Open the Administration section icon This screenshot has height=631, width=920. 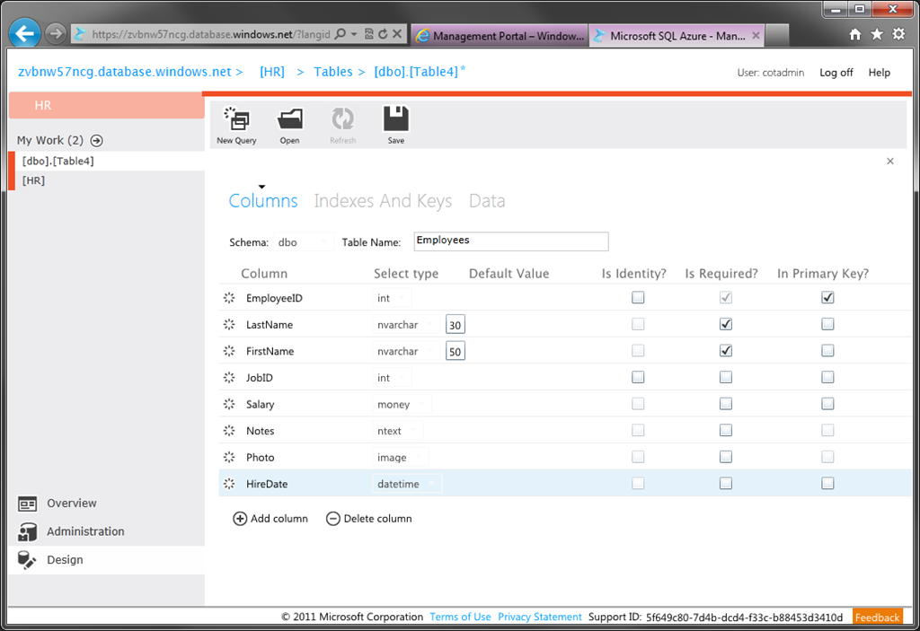27,532
